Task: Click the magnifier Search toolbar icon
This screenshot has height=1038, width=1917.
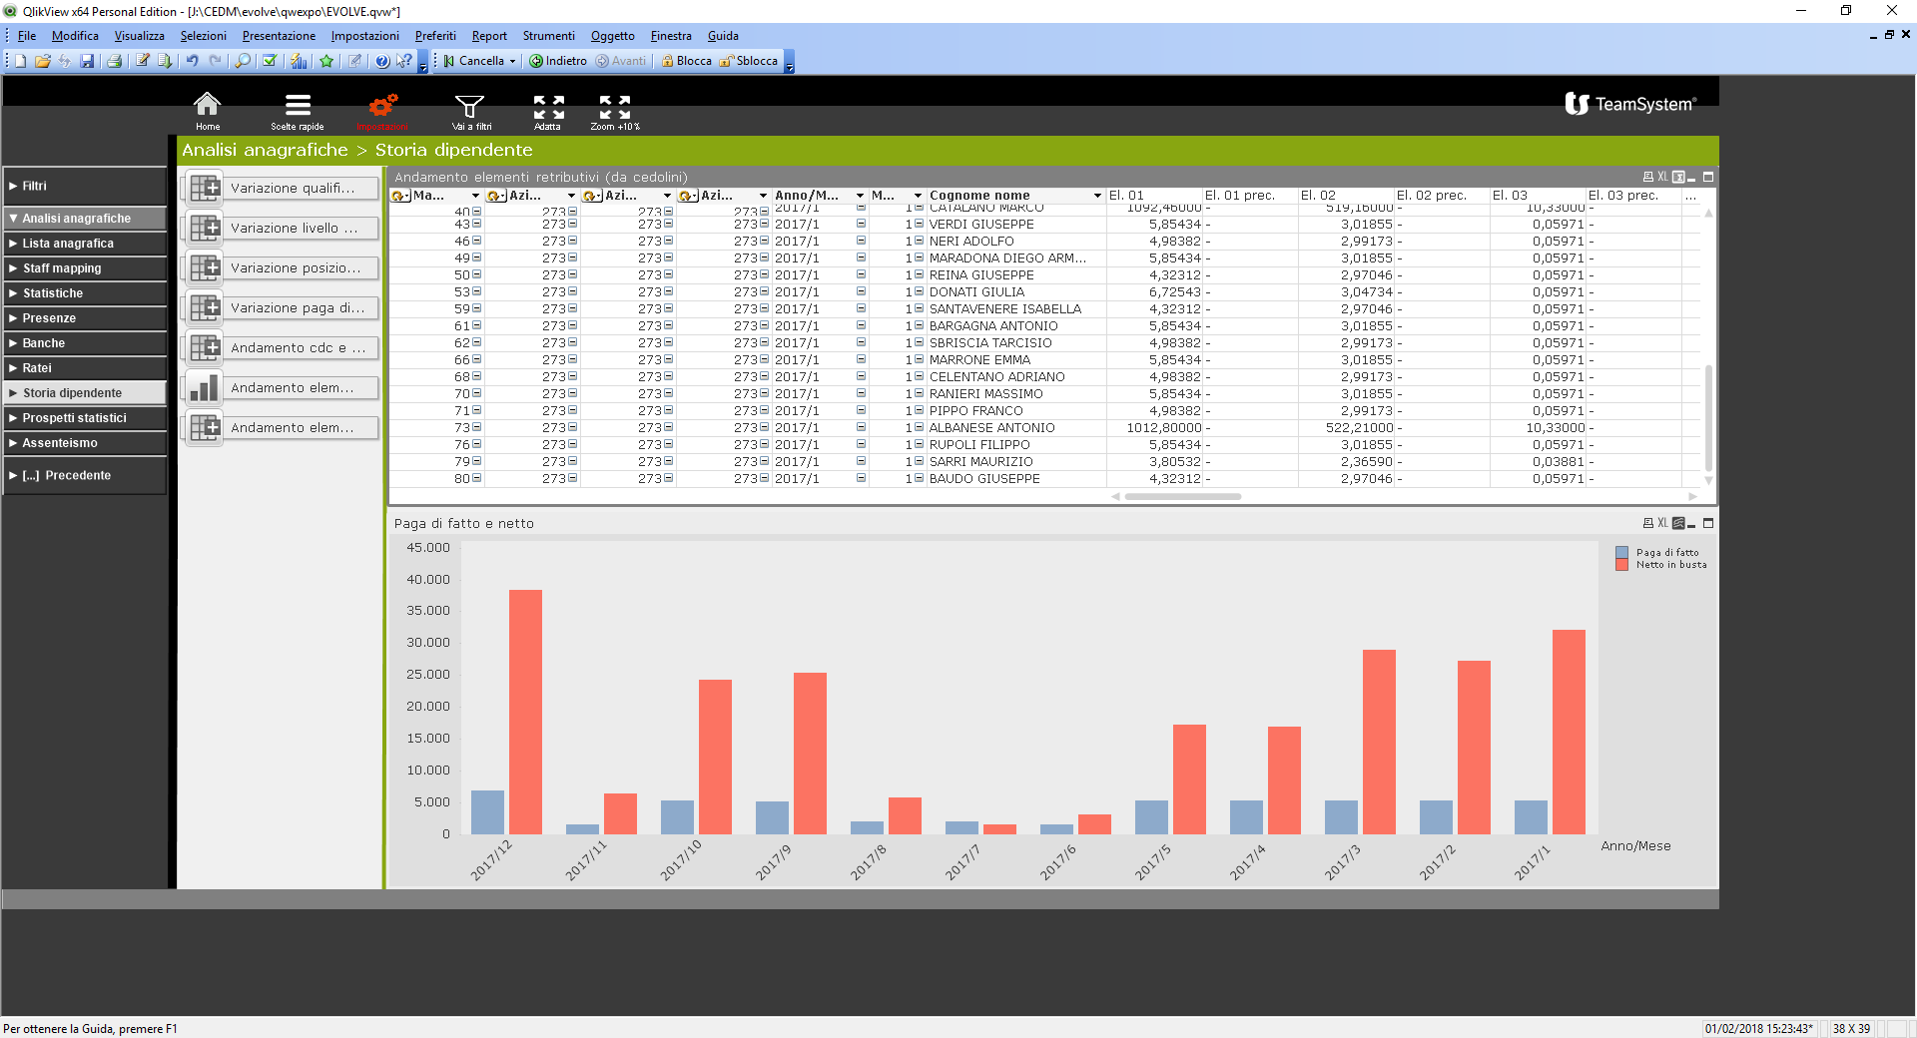Action: (243, 61)
